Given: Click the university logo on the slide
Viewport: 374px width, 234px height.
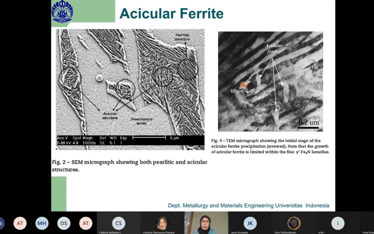Looking at the screenshot, I should click(62, 11).
